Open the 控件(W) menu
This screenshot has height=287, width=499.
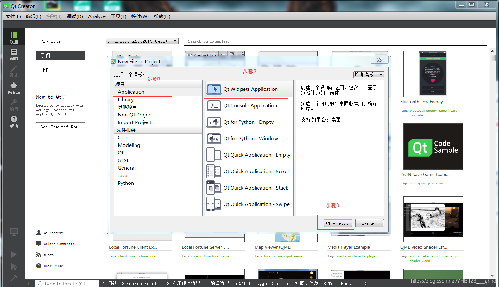click(140, 16)
